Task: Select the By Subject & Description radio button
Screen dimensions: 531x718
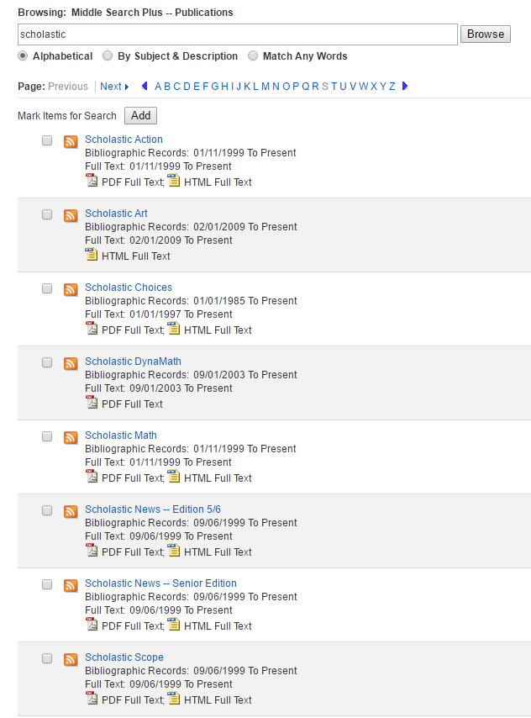Action: [108, 55]
